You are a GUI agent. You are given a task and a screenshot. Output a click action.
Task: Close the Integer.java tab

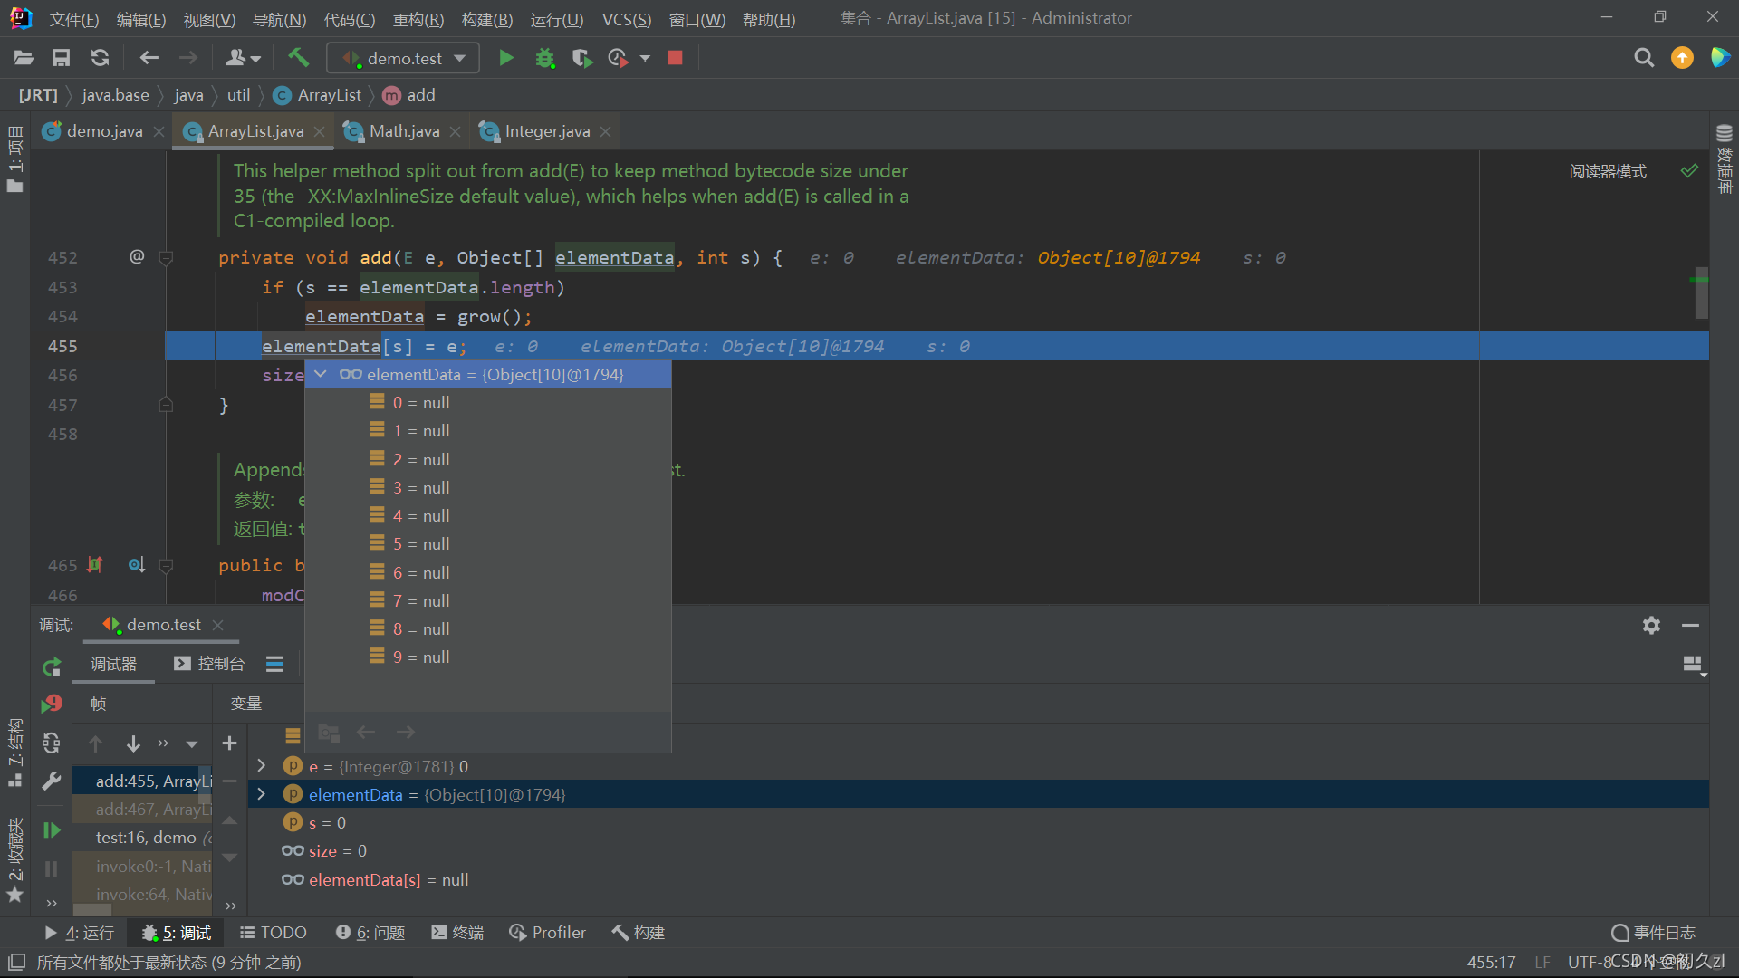click(605, 131)
